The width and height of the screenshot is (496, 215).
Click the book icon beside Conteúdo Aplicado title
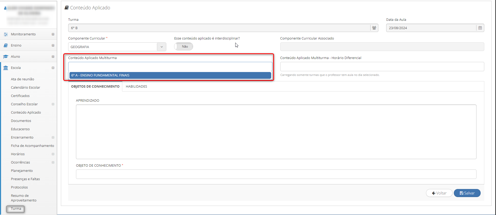pyautogui.click(x=67, y=8)
